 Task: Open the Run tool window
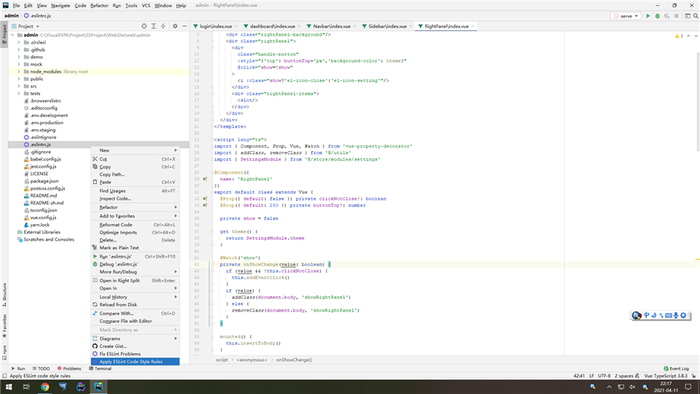[x=17, y=368]
